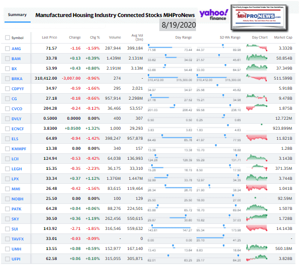This screenshot has width=300, height=267.
Task: Switch to the Summary tab
Action: pyautogui.click(x=17, y=15)
